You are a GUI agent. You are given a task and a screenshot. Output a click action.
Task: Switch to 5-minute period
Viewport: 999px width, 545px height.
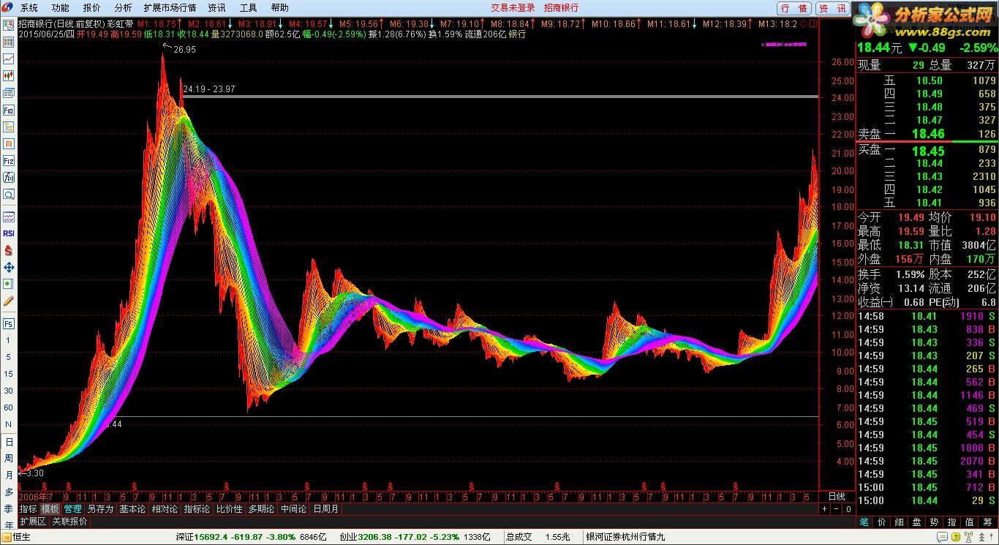(9, 357)
